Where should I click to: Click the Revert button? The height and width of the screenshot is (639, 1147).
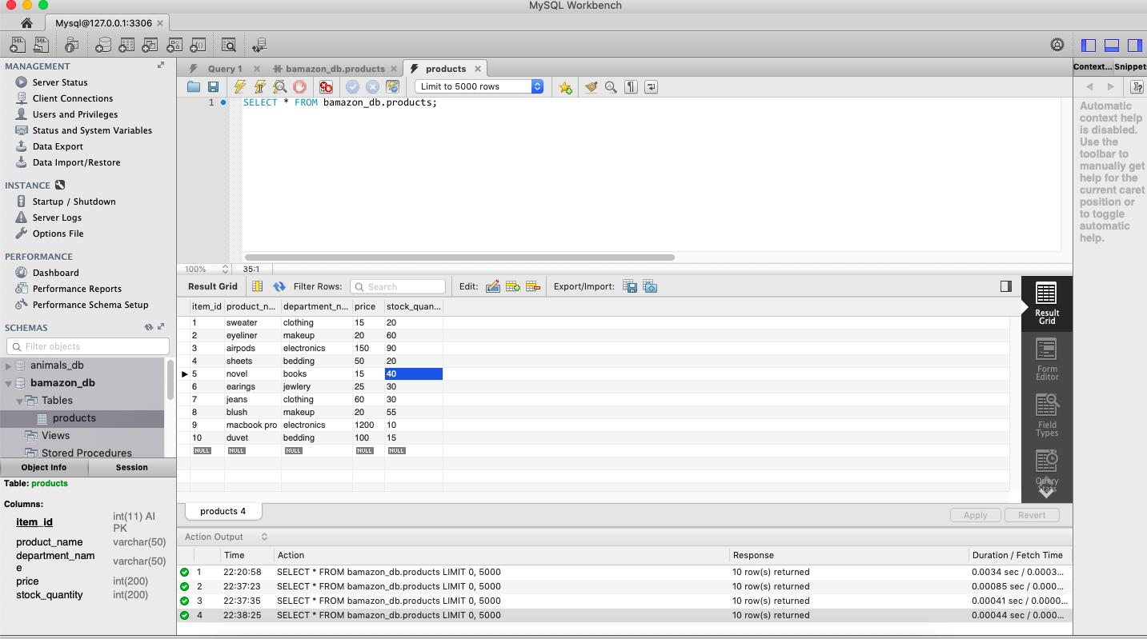point(1032,515)
